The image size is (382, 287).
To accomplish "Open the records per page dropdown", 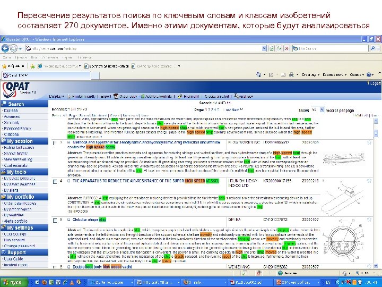I will 322,109.
